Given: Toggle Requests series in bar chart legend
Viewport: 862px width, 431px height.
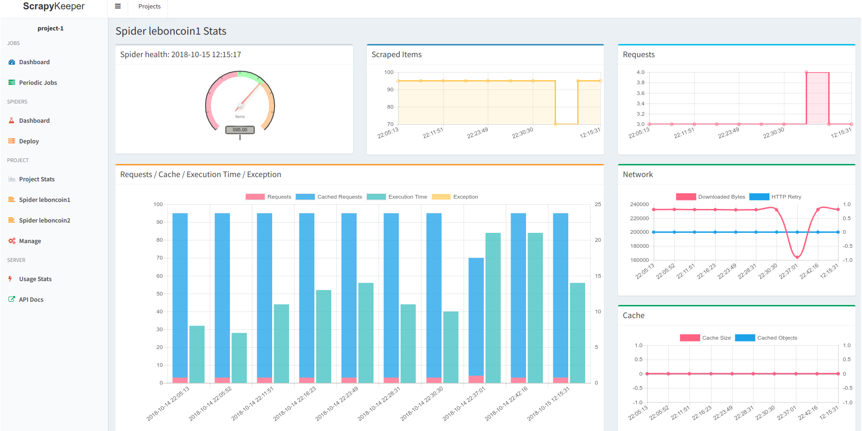Looking at the screenshot, I should 268,197.
